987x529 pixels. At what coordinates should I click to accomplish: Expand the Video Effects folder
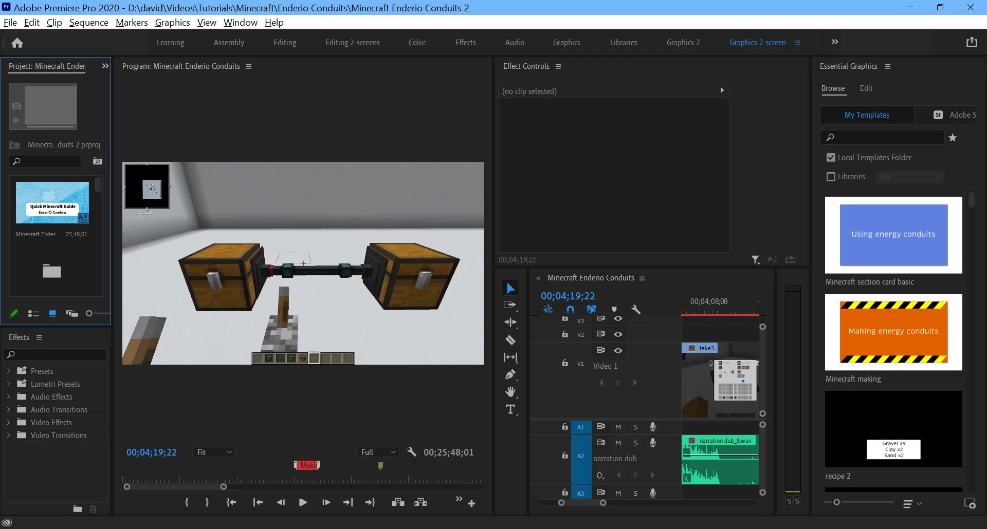click(8, 422)
